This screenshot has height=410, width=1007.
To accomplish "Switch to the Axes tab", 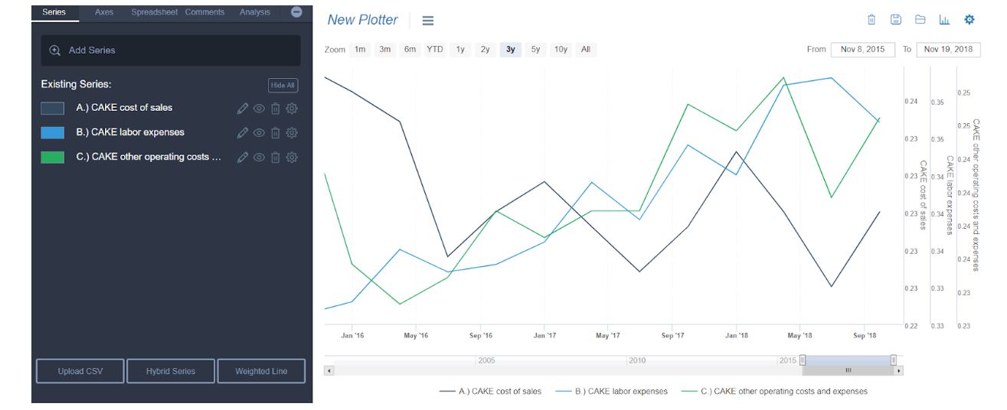I will [104, 12].
